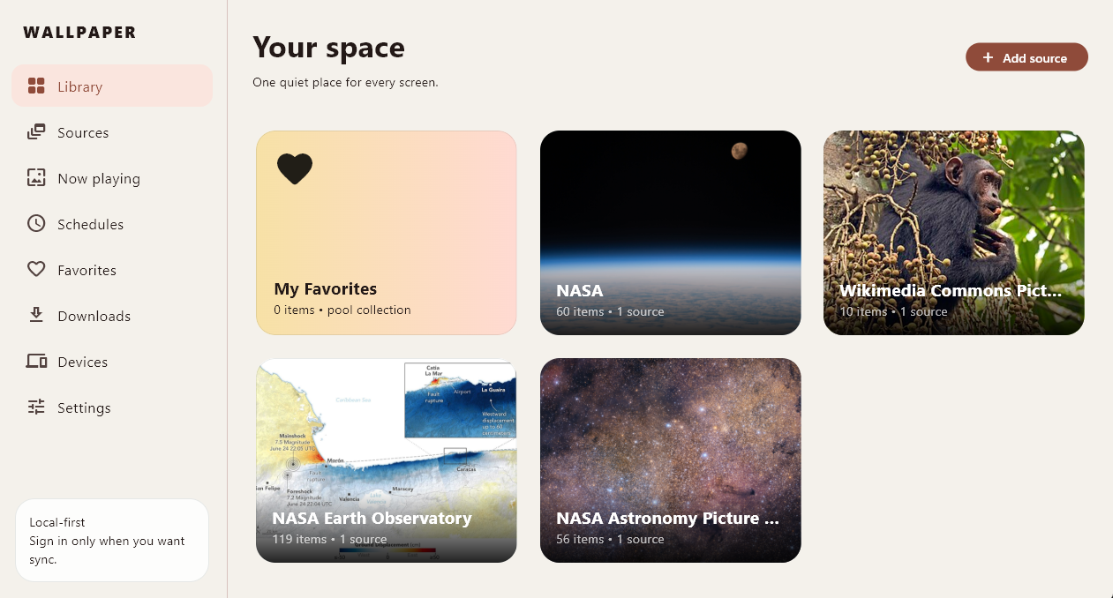1113x598 pixels.
Task: Go to the Schedules section
Action: click(112, 224)
